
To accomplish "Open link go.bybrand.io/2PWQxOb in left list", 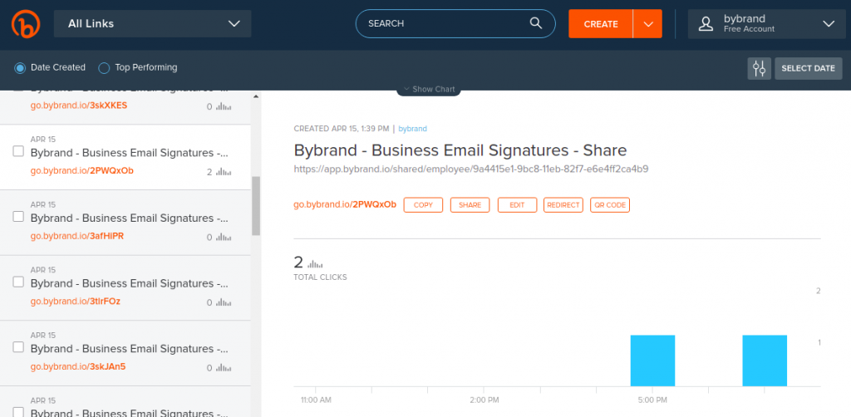I will pyautogui.click(x=82, y=171).
